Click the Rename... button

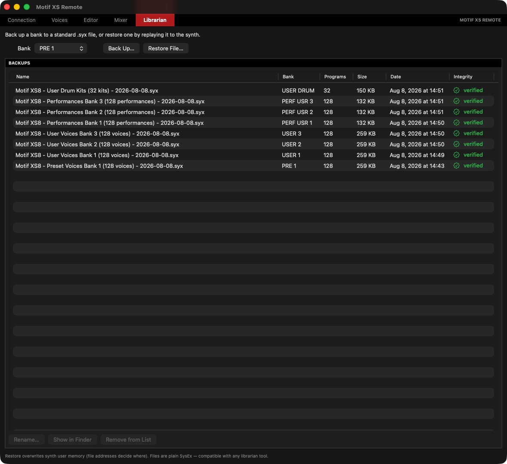(27, 440)
